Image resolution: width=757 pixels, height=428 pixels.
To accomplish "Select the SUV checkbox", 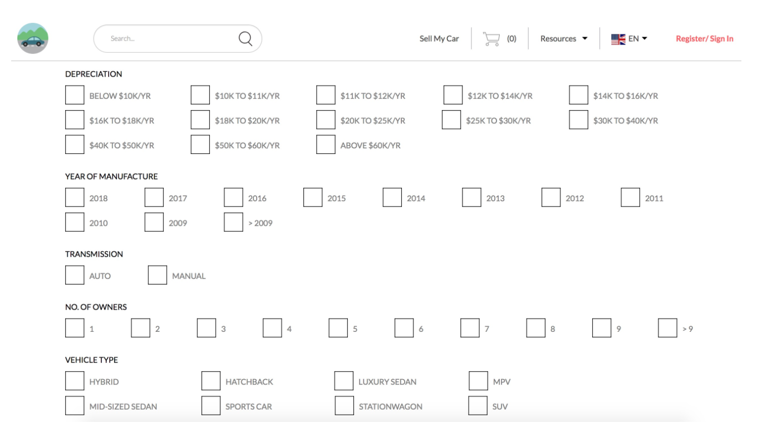I will (478, 406).
